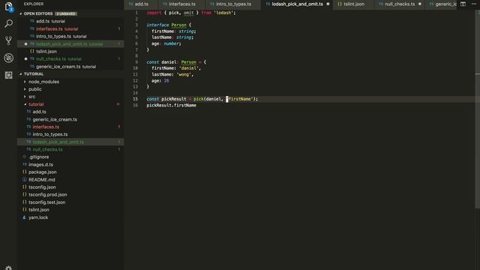Open interfaces.ts in the tutorial folder
The image size is (480, 270).
point(46,127)
